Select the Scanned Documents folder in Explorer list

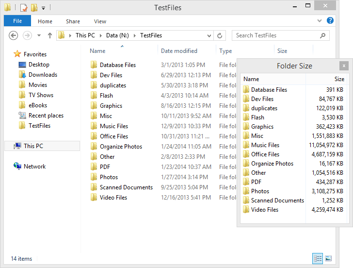(x=122, y=187)
